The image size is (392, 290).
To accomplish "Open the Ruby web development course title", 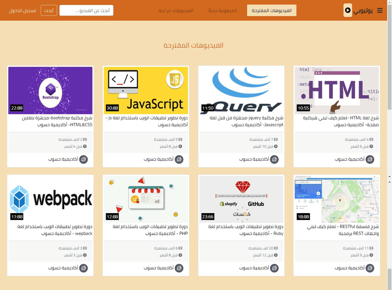I will [246, 230].
